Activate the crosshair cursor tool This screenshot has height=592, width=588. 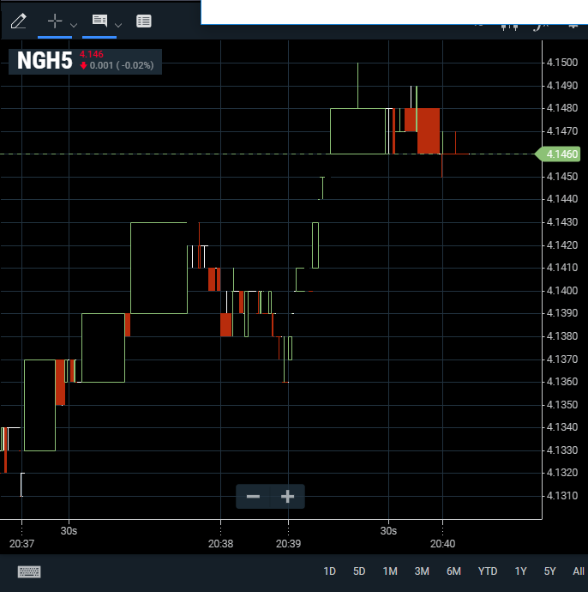[55, 21]
